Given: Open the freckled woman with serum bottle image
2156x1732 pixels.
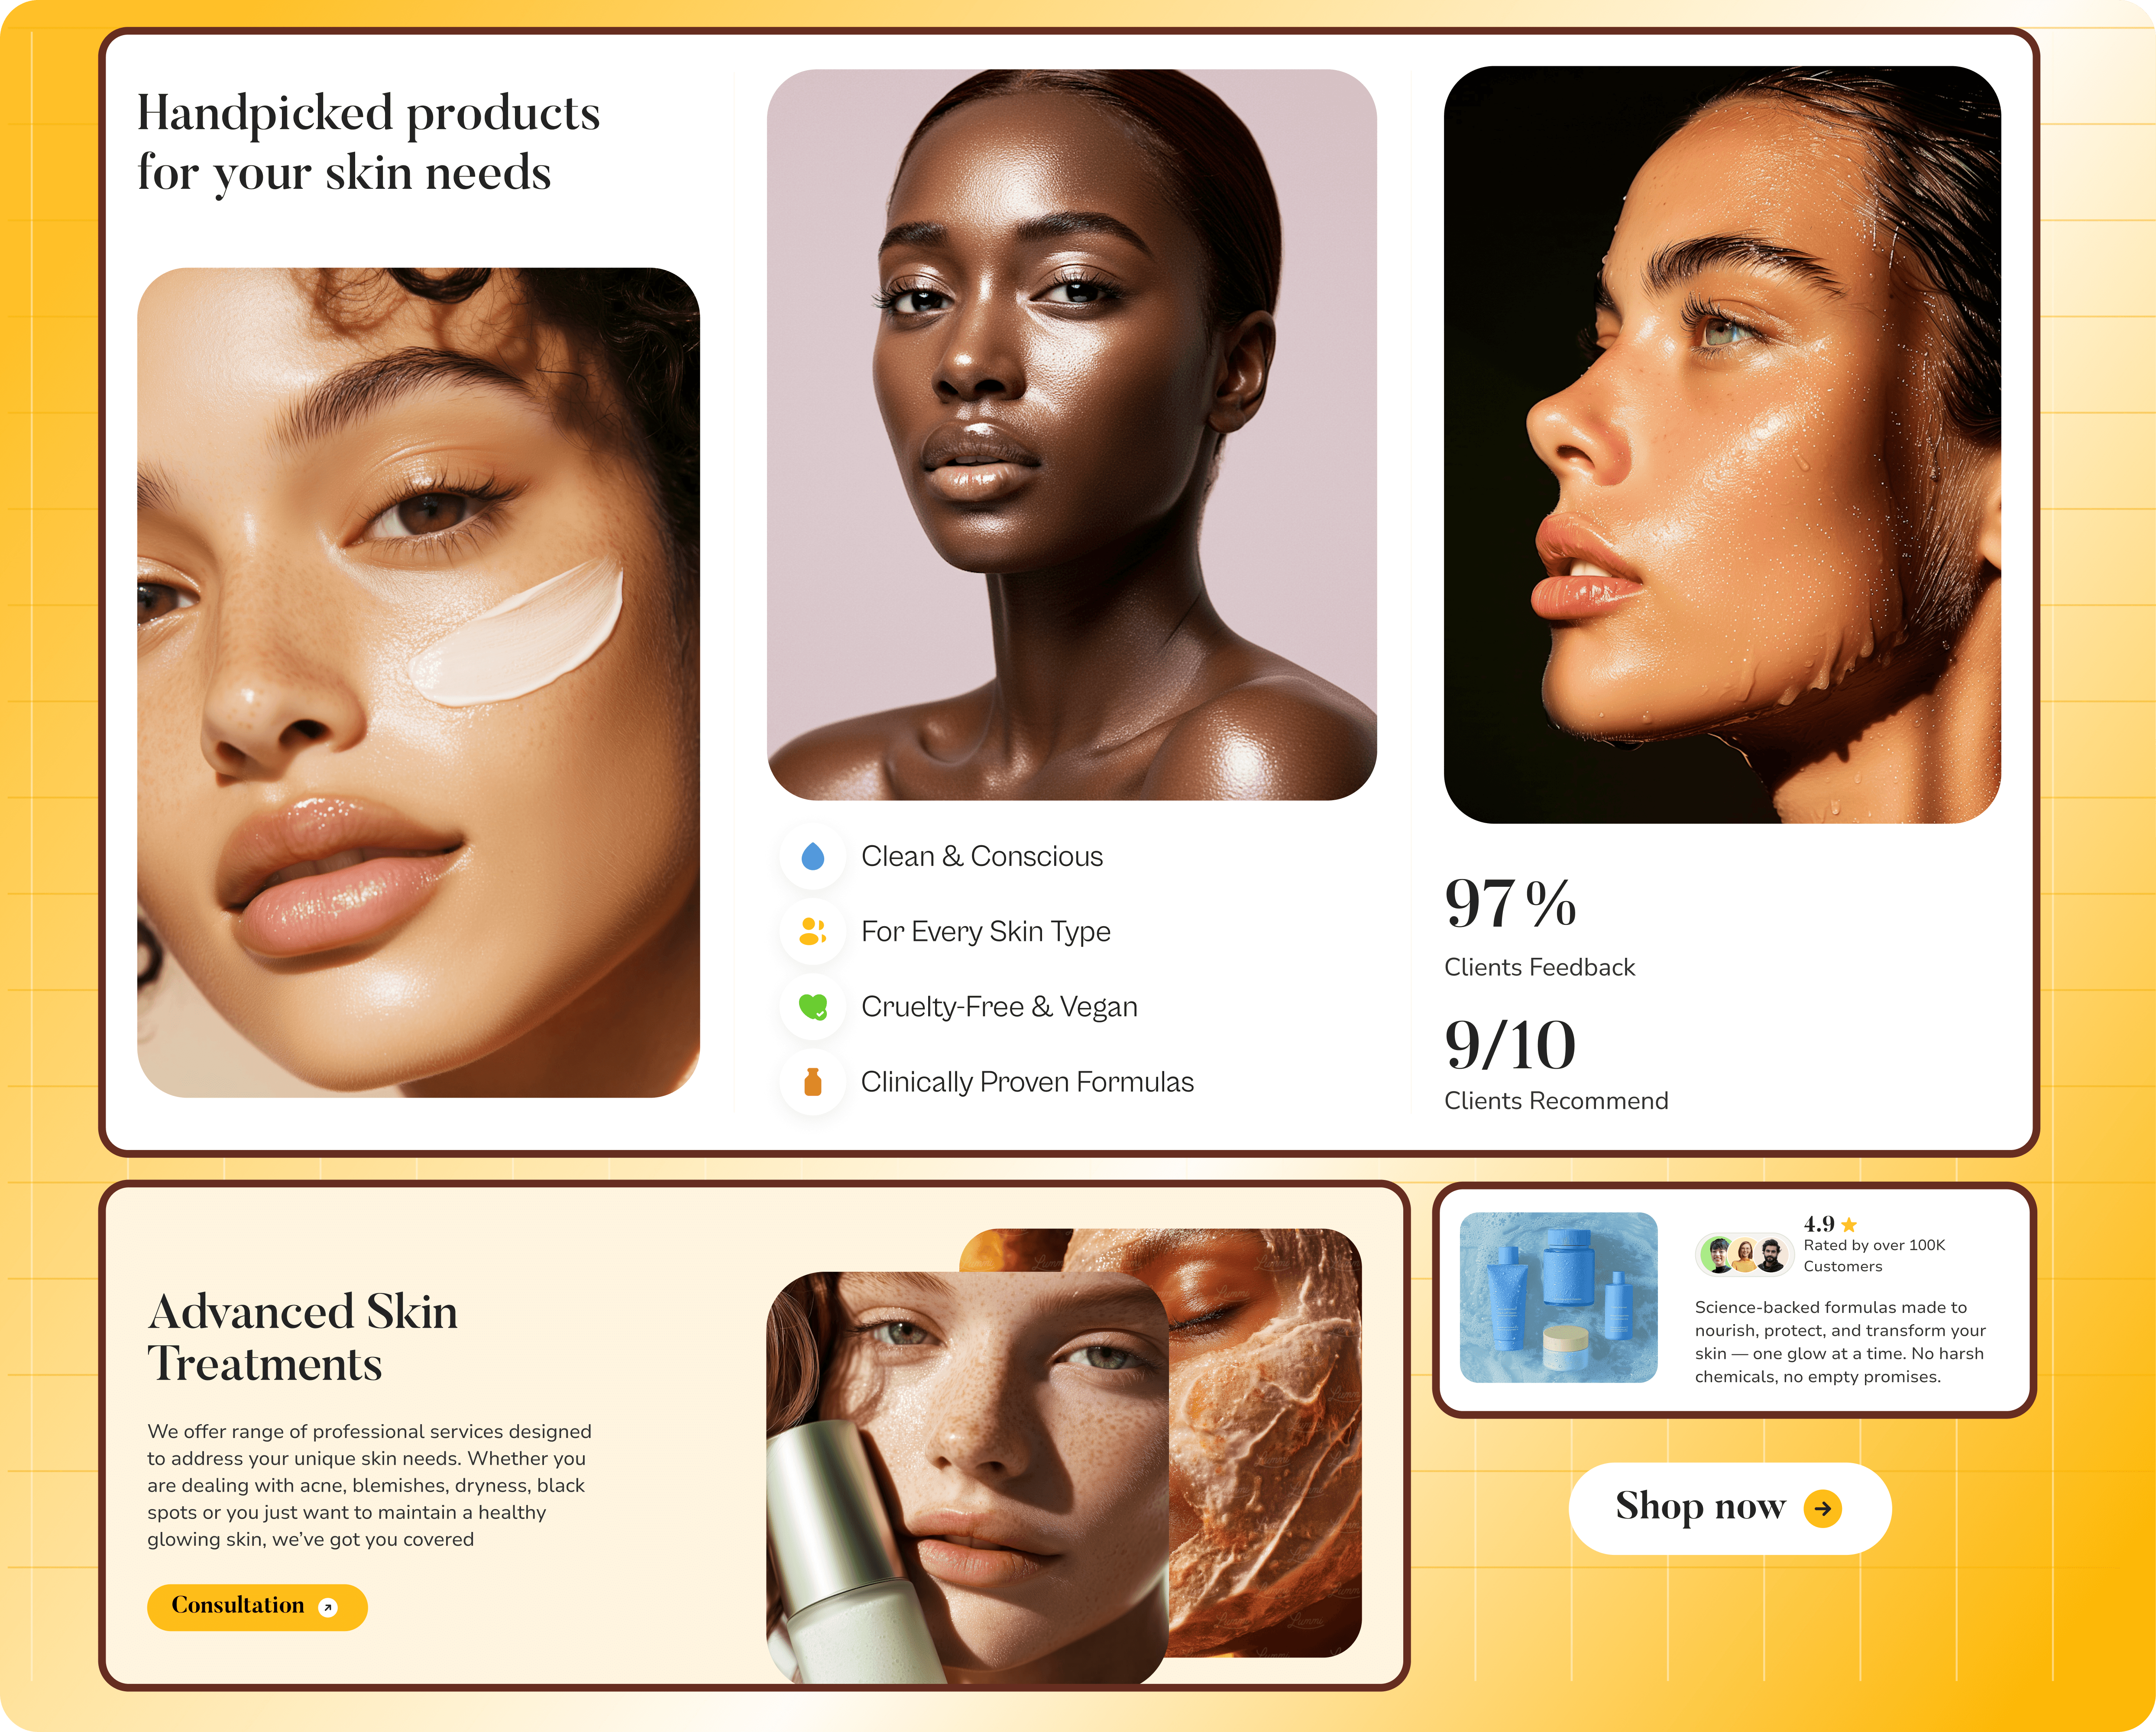Looking at the screenshot, I should click(967, 1477).
